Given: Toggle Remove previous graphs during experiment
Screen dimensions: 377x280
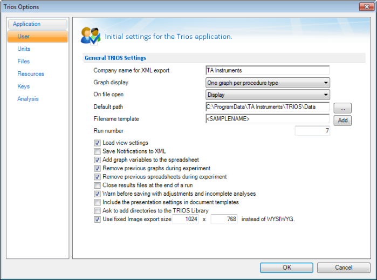Looking at the screenshot, I should (97, 168).
